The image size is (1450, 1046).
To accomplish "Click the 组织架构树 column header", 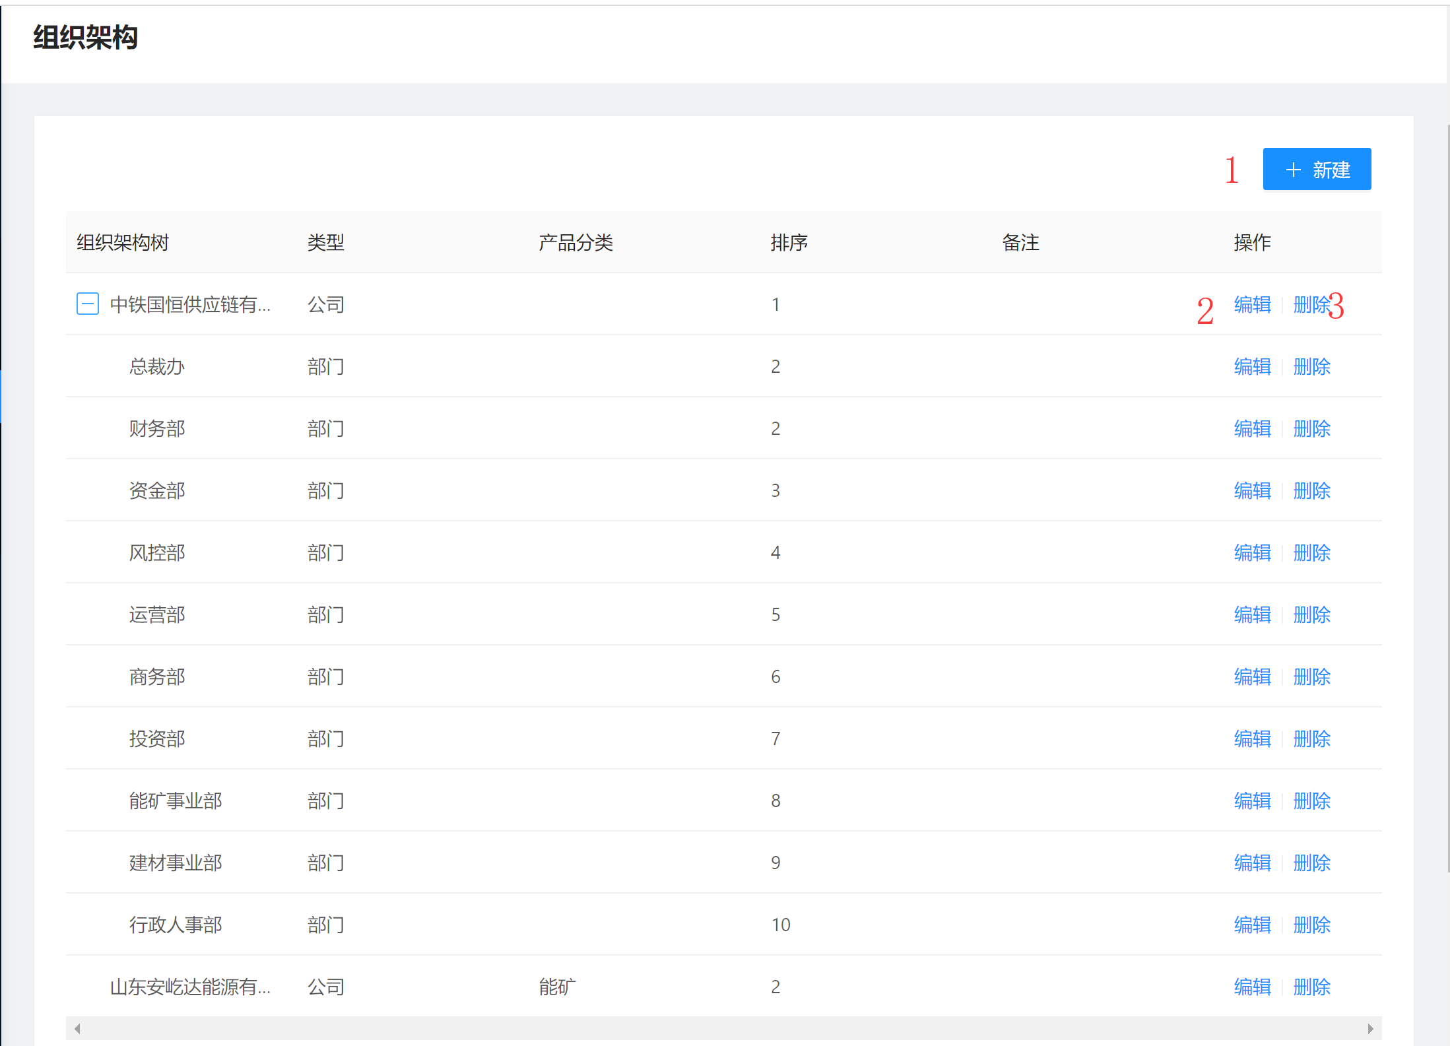I will tap(123, 243).
